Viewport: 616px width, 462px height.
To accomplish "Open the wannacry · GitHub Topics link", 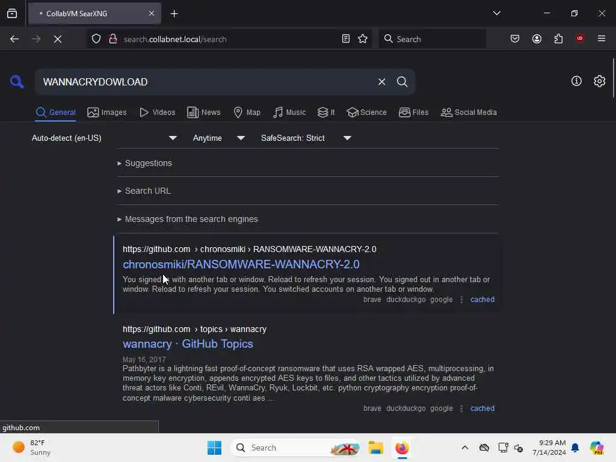I will pos(188,344).
